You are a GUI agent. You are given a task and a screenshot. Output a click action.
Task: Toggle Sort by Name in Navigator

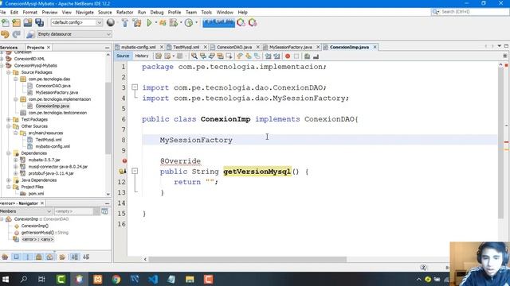pos(74,257)
